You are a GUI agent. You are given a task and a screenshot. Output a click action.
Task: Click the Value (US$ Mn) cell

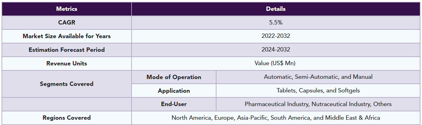point(276,63)
